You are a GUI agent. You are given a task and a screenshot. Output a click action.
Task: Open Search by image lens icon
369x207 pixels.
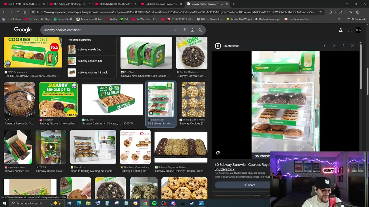[x=193, y=30]
